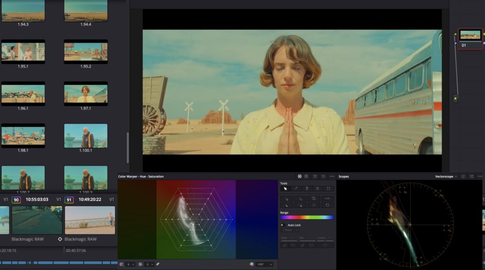
Task: Click the hue resolution web icon at bottom left
Action: tap(122, 264)
